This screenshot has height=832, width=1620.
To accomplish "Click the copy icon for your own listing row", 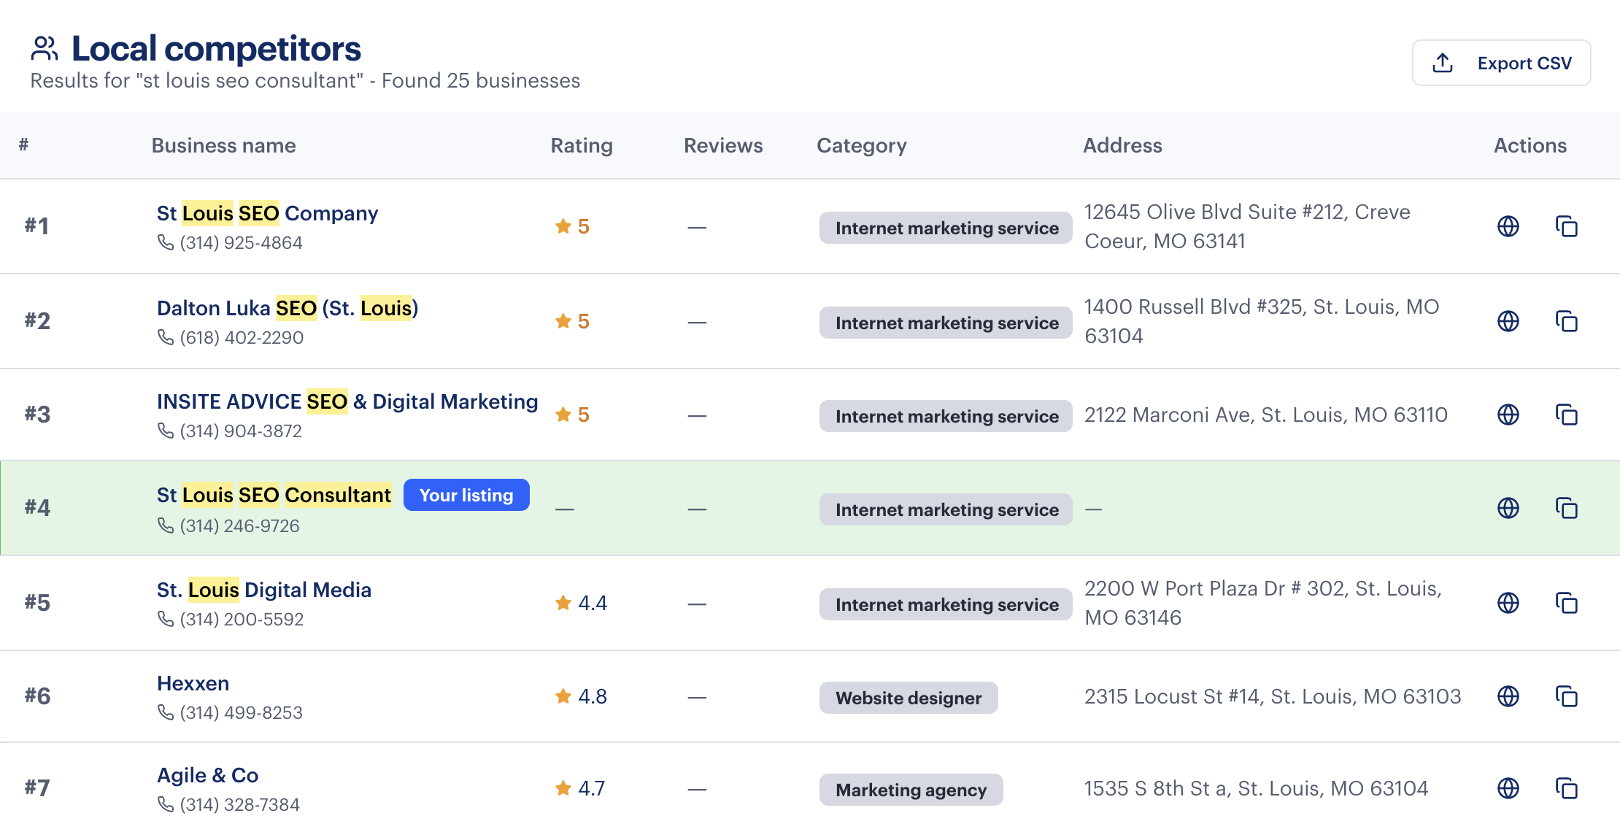I will coord(1567,508).
